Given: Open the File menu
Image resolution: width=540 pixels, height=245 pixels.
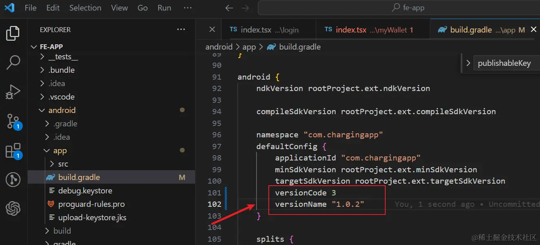Looking at the screenshot, I should 31,8.
